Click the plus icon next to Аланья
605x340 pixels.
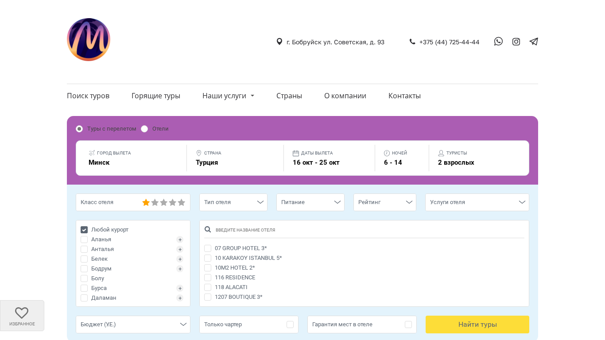pos(180,240)
